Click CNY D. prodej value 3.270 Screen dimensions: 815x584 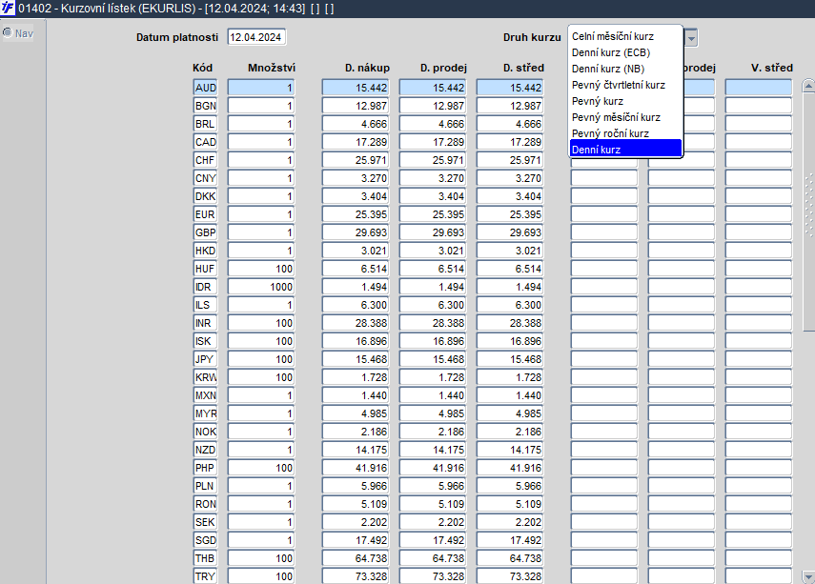(433, 178)
